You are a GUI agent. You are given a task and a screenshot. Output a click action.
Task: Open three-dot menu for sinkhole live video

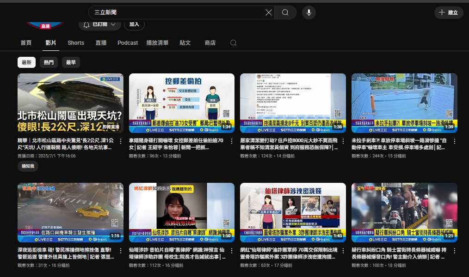click(x=121, y=141)
